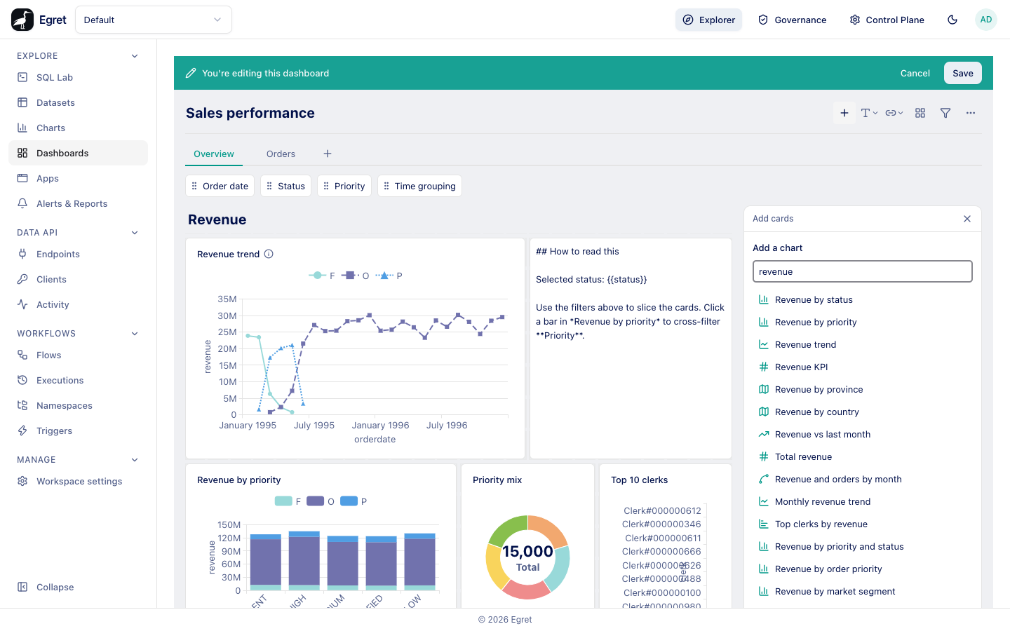
Task: Add Revenue by province map chart
Action: click(x=863, y=389)
